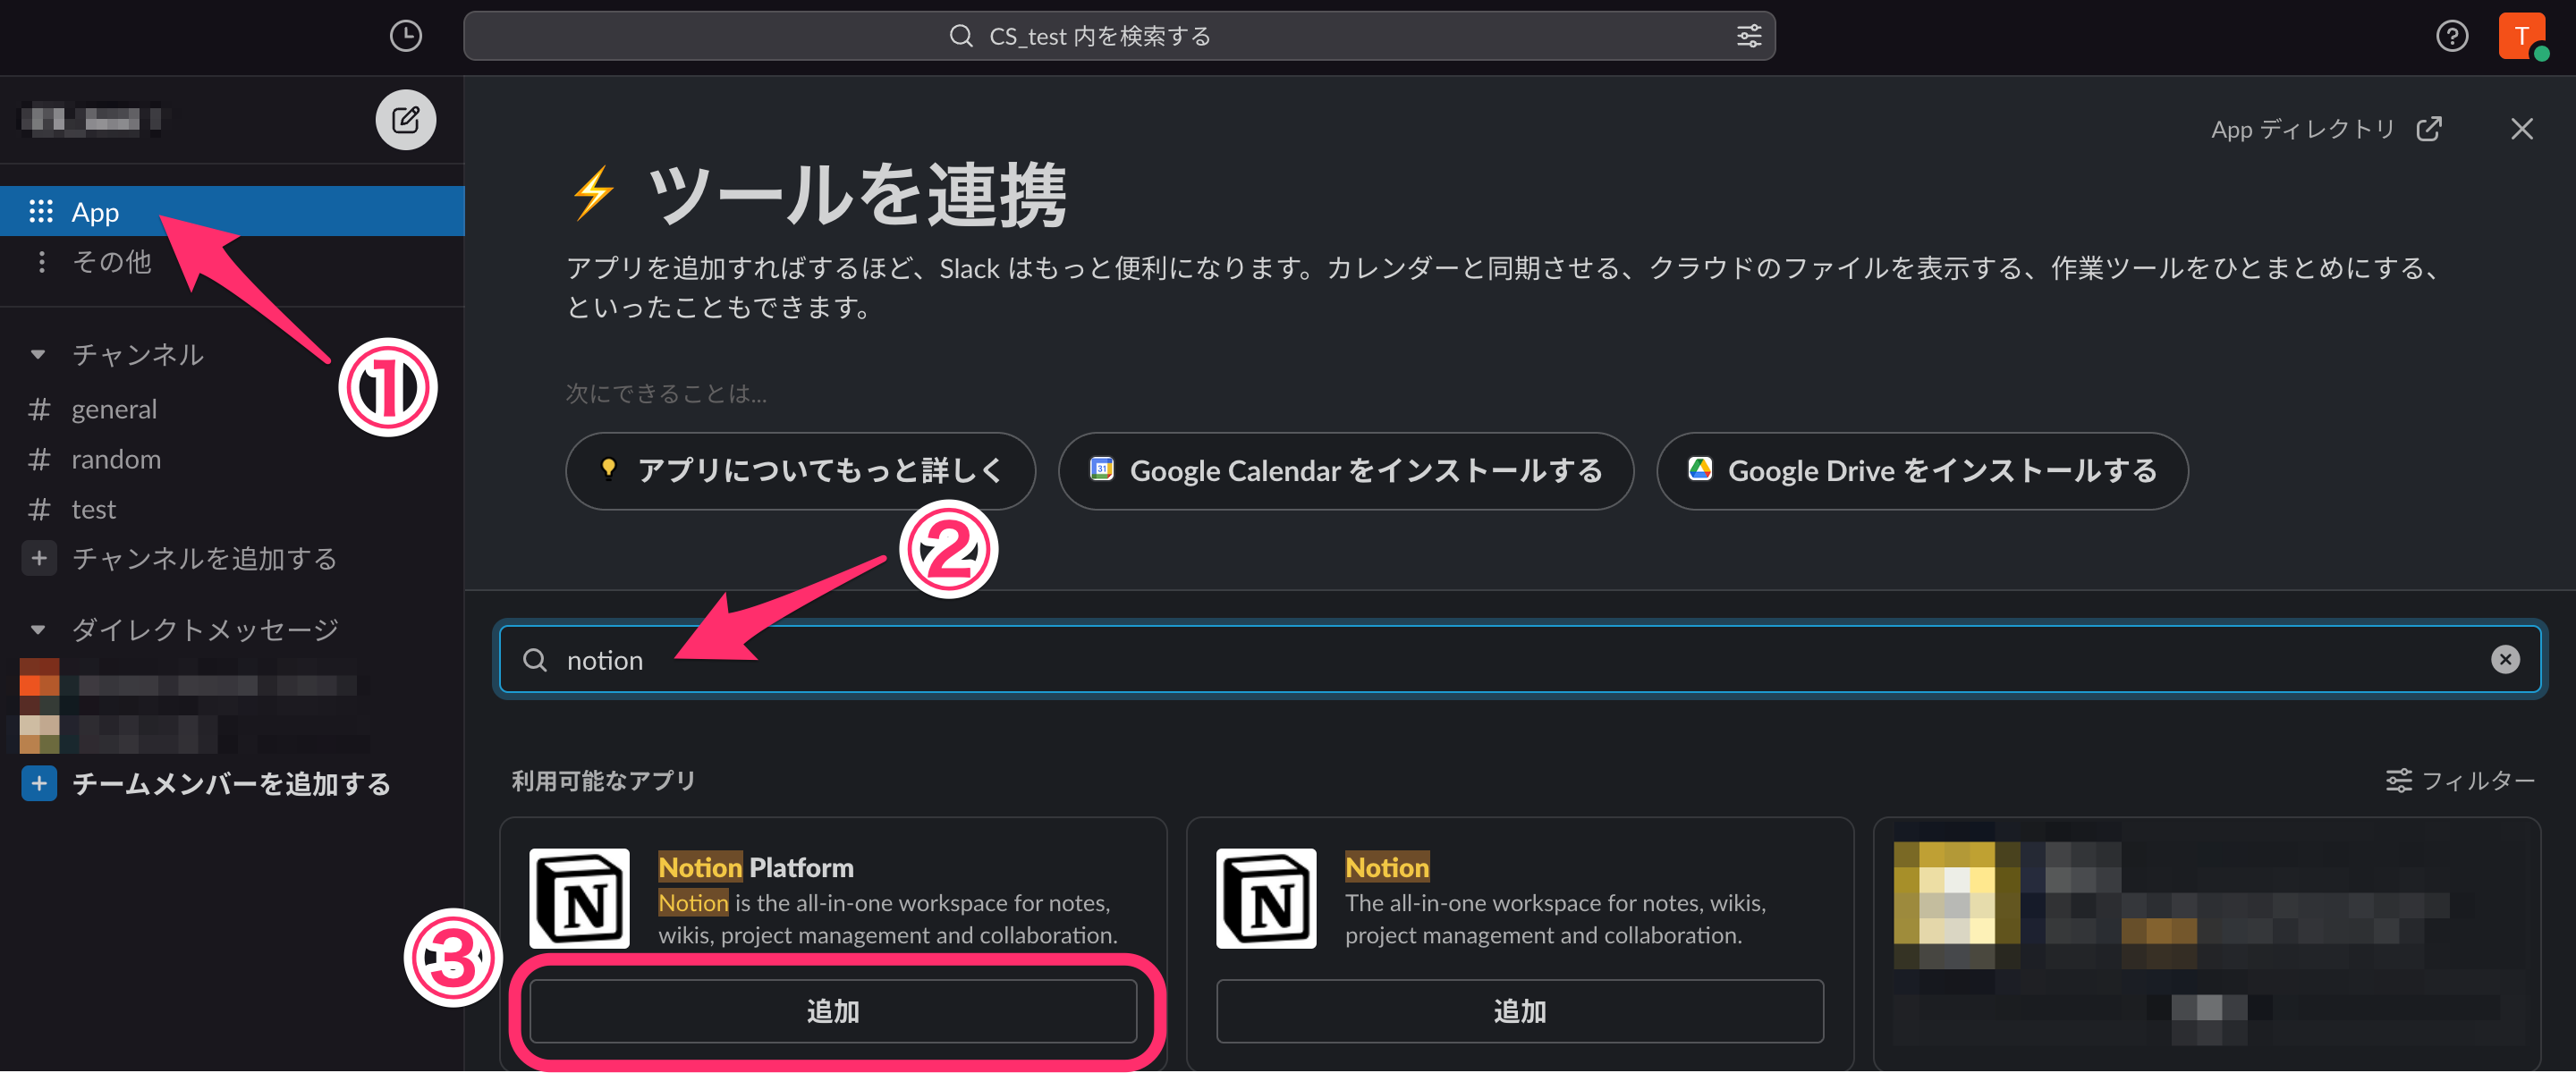Click Google Drive をインストールする
This screenshot has width=2576, height=1073.
(1922, 470)
